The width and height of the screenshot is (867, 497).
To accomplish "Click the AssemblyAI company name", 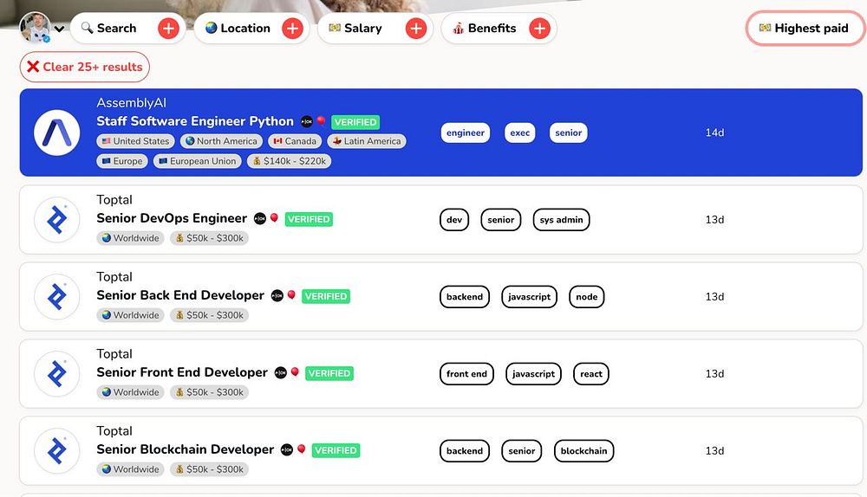I will 131,103.
